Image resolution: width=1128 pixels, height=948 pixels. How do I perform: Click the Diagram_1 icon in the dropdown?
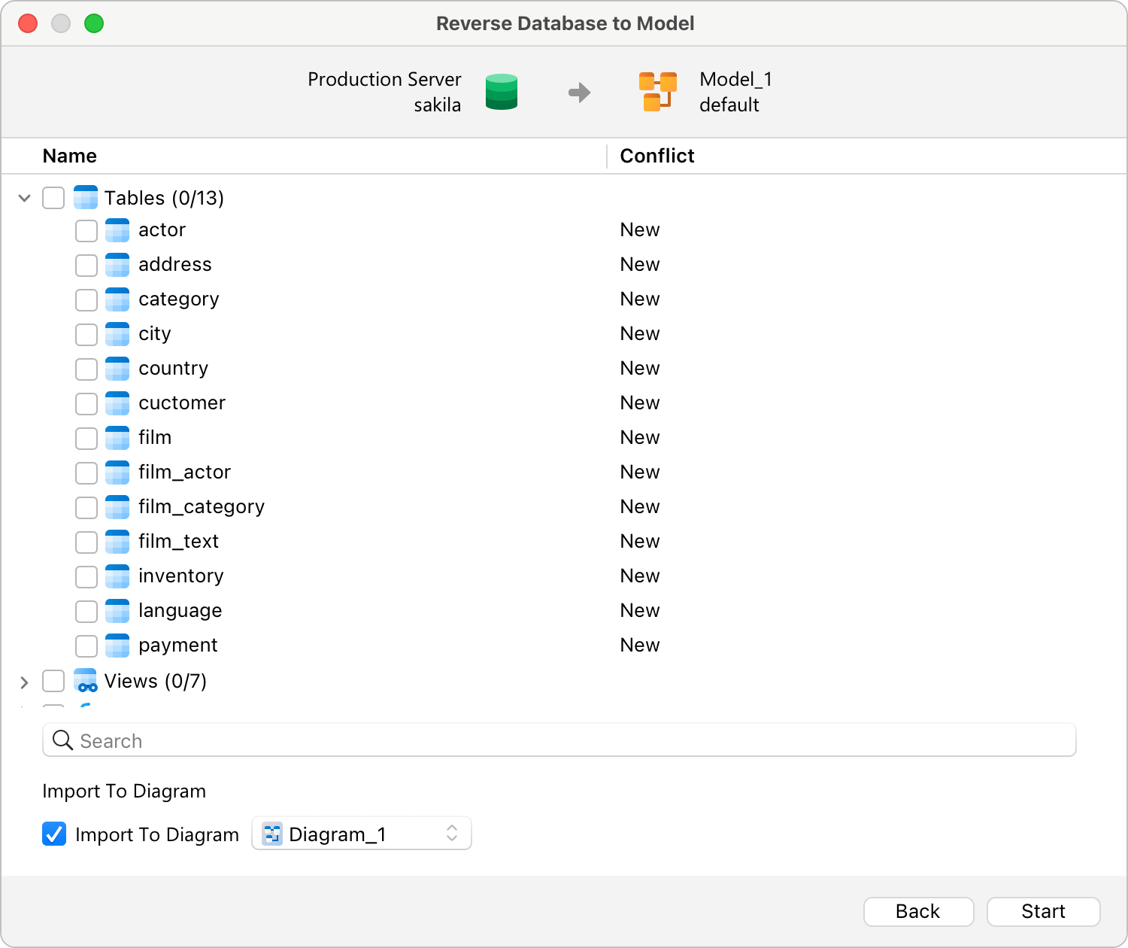[271, 834]
